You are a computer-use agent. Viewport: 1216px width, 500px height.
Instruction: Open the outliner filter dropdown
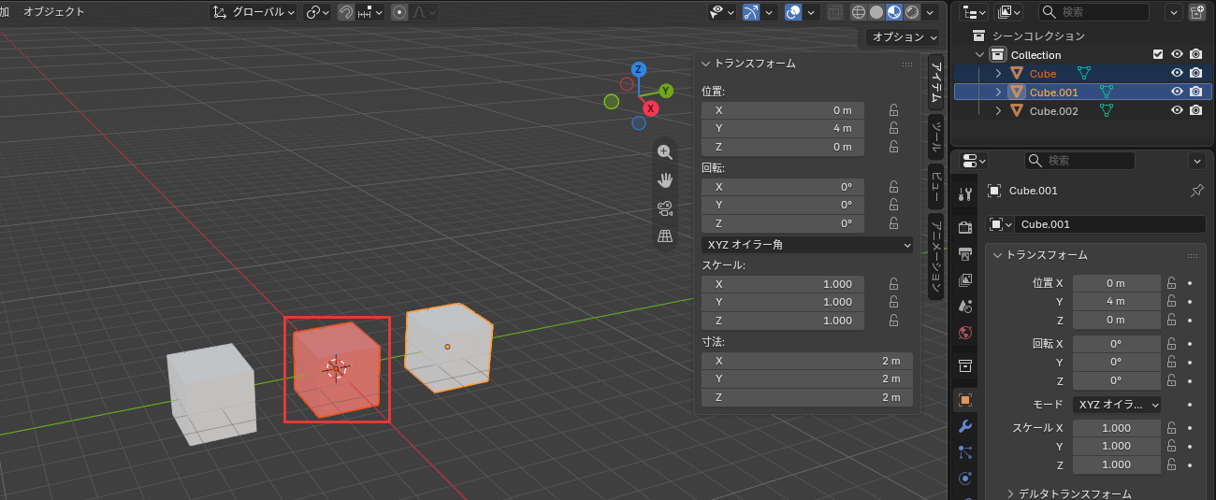(1173, 12)
